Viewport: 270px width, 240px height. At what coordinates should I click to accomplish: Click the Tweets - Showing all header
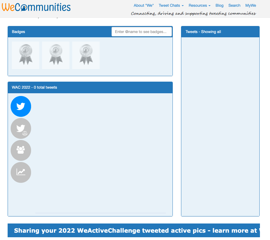pyautogui.click(x=203, y=31)
